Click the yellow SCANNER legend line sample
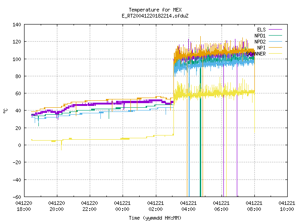The image size is (296, 222). pos(275,54)
